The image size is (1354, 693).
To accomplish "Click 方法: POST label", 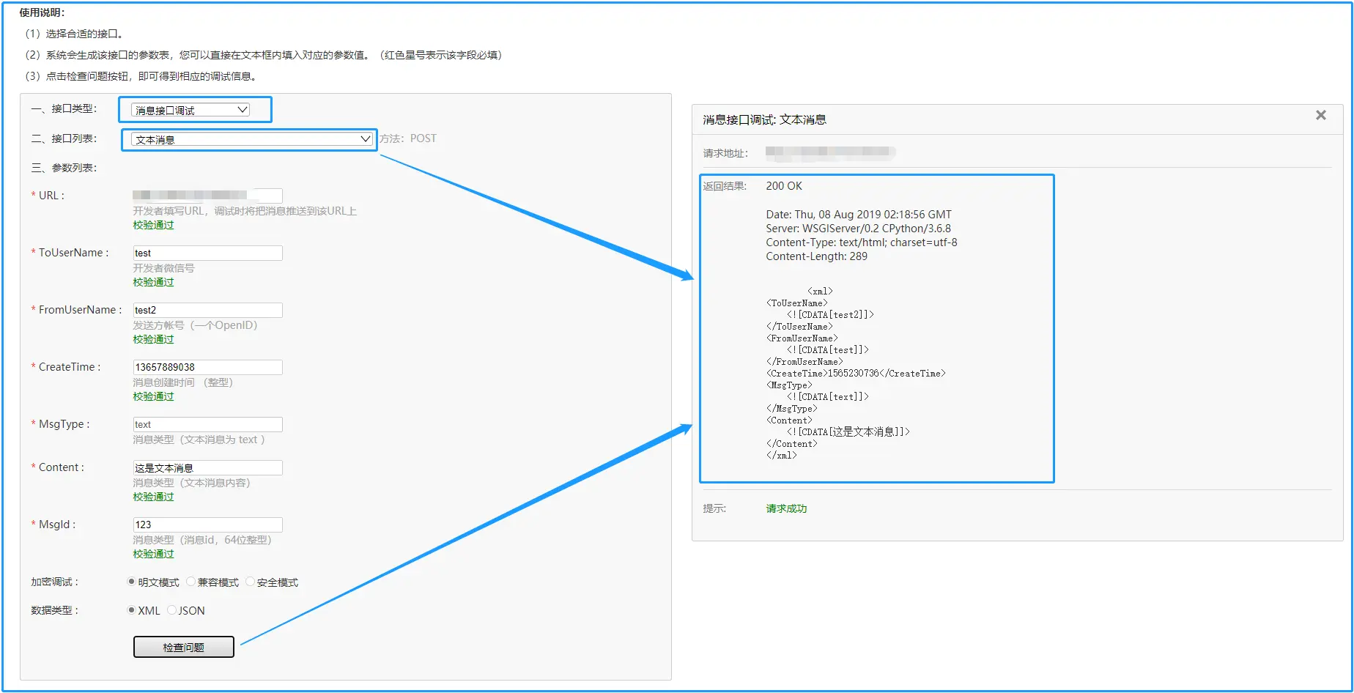I will coord(408,138).
